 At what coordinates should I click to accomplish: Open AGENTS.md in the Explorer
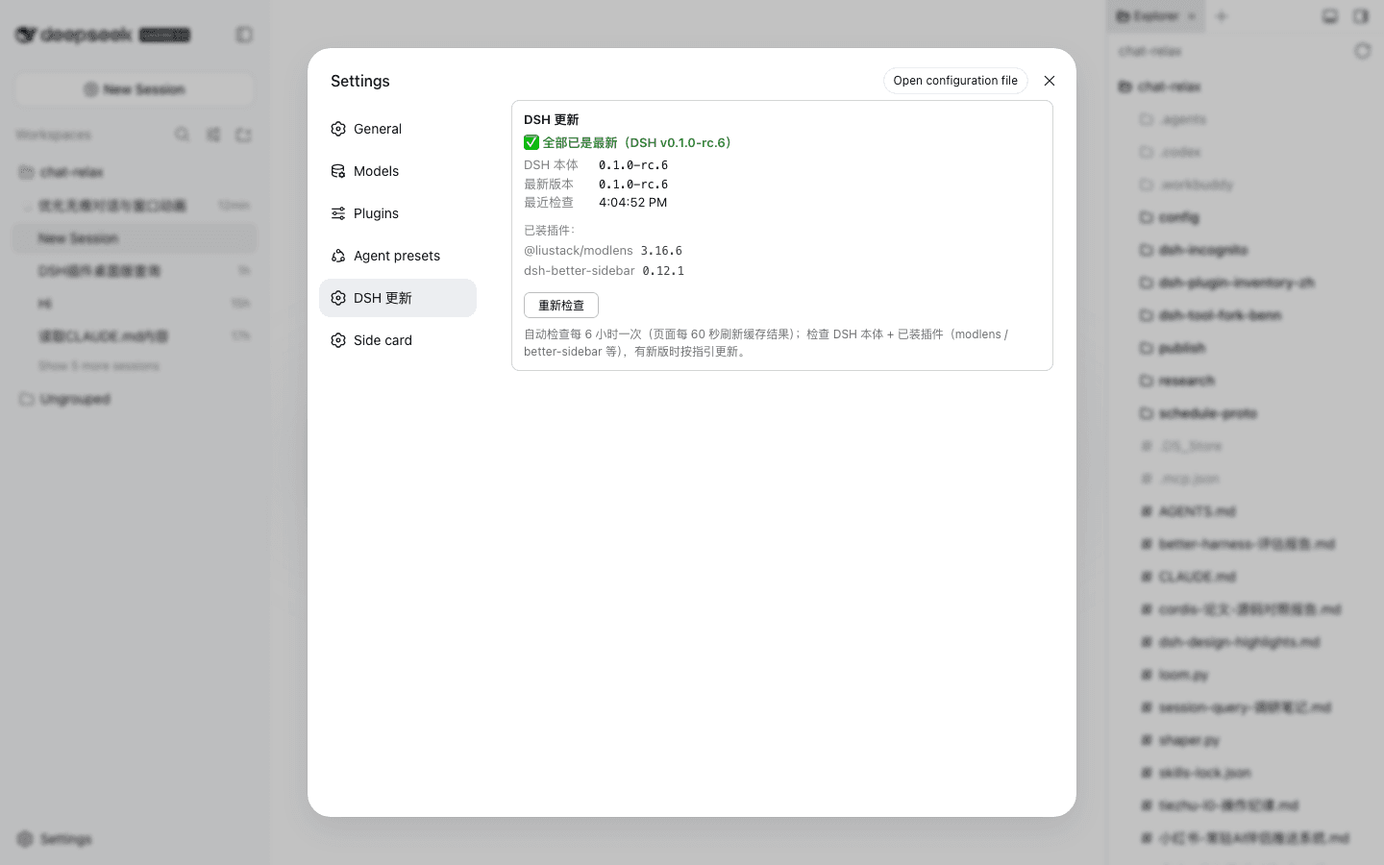[x=1246, y=511]
